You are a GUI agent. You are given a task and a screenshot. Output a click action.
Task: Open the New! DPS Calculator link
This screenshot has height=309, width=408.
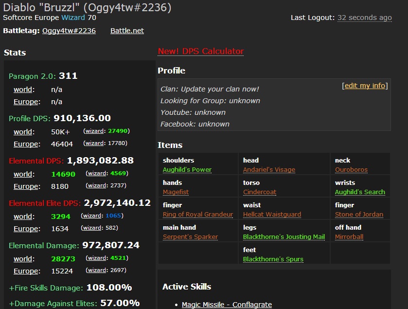(x=201, y=51)
